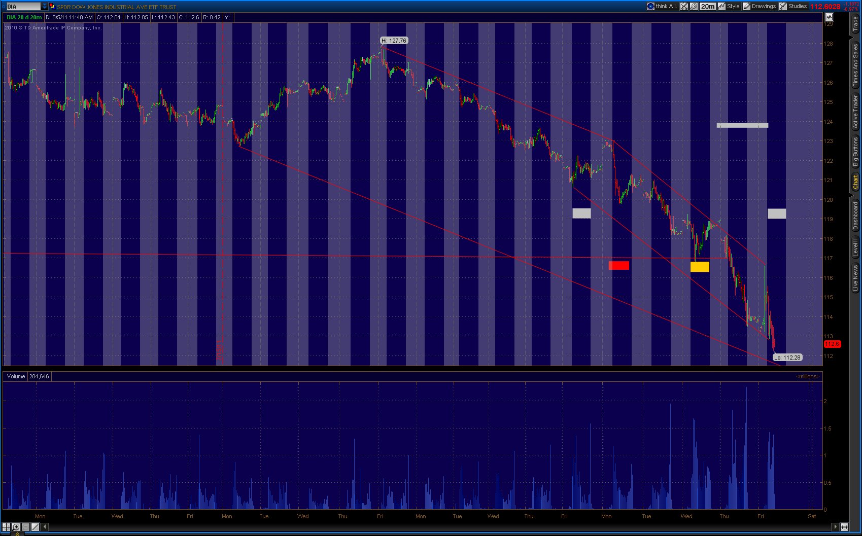Switch to the Trade side tab
Viewport: 862px width, 536px height.
(855, 24)
